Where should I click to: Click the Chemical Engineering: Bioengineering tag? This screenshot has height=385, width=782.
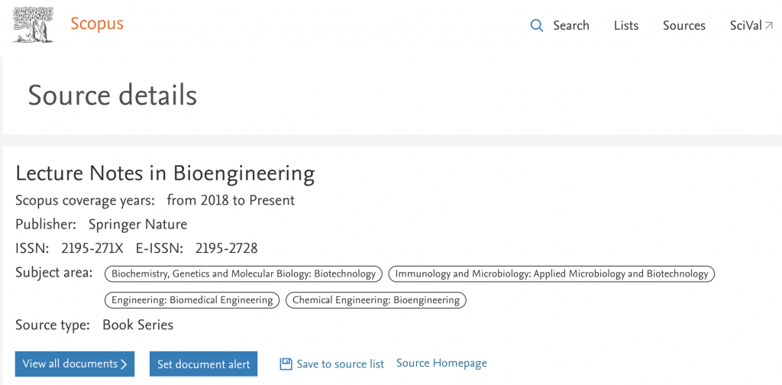pos(376,300)
